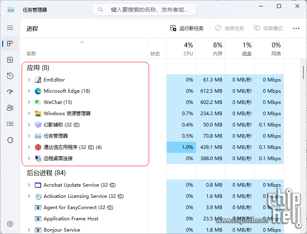Expand the 通达信应用程序 process group
The height and width of the screenshot is (234, 307).
coord(29,147)
